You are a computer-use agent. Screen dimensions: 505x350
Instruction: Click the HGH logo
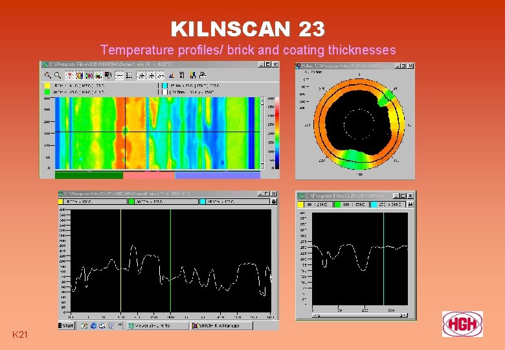coord(462,324)
